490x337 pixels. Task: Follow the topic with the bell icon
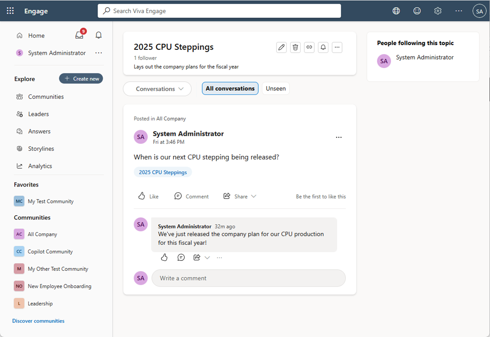[323, 47]
